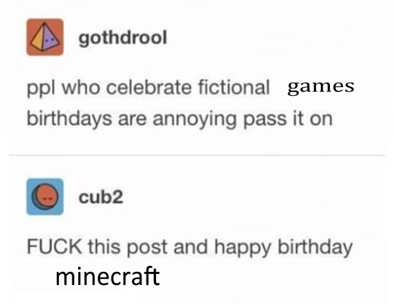Screen dimensions: 394x304
Task: Visit the cub2 username link
Action: click(101, 197)
